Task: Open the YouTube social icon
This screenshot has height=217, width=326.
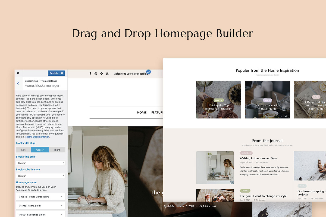Action: click(x=107, y=74)
